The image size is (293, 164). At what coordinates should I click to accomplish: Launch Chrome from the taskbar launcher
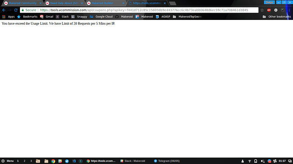(53, 161)
